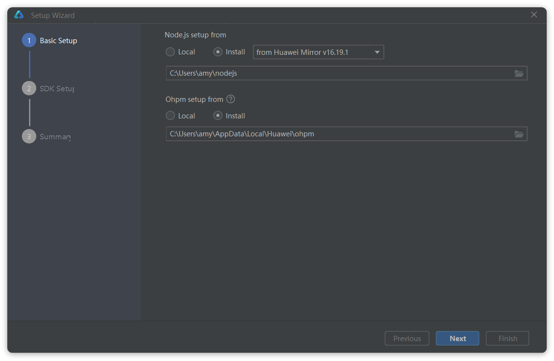Close the Setup Wizard window
554x361 pixels.
click(x=534, y=15)
